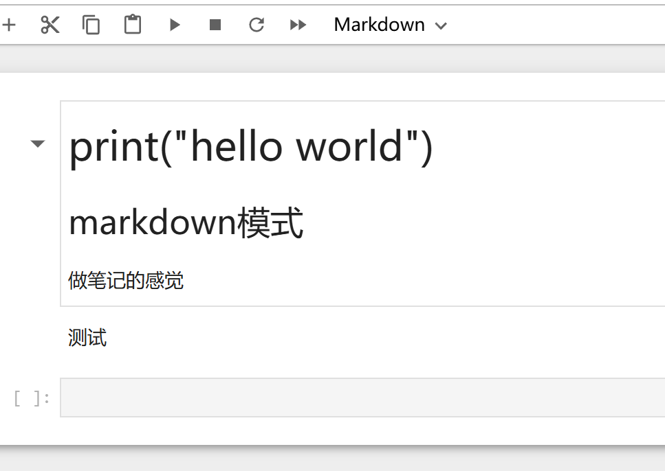Insert a new cell with the plus icon
This screenshot has width=665, height=471.
(x=8, y=25)
